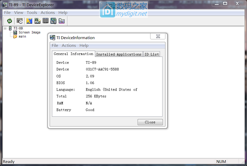Switch to the Installed Applications tab

click(118, 54)
